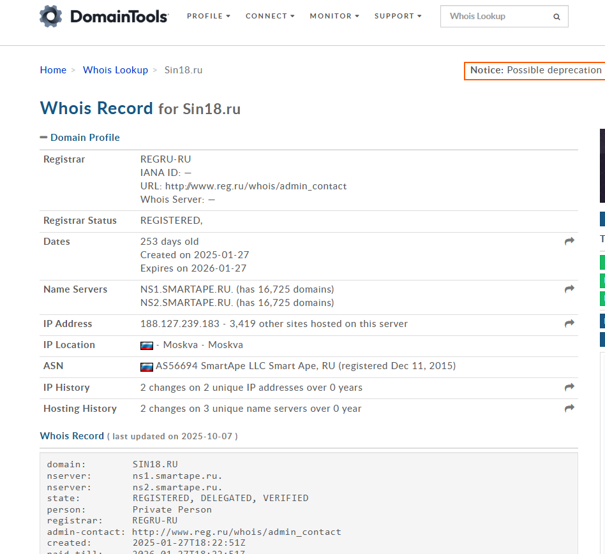Click the arrow icon for Name Servers

click(569, 289)
